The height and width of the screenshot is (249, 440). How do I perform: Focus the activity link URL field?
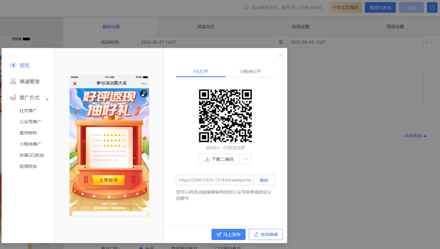[x=215, y=180]
